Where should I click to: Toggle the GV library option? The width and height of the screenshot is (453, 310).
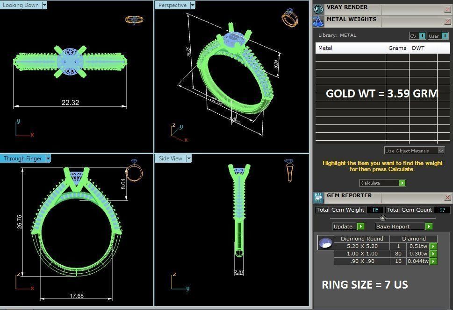417,36
